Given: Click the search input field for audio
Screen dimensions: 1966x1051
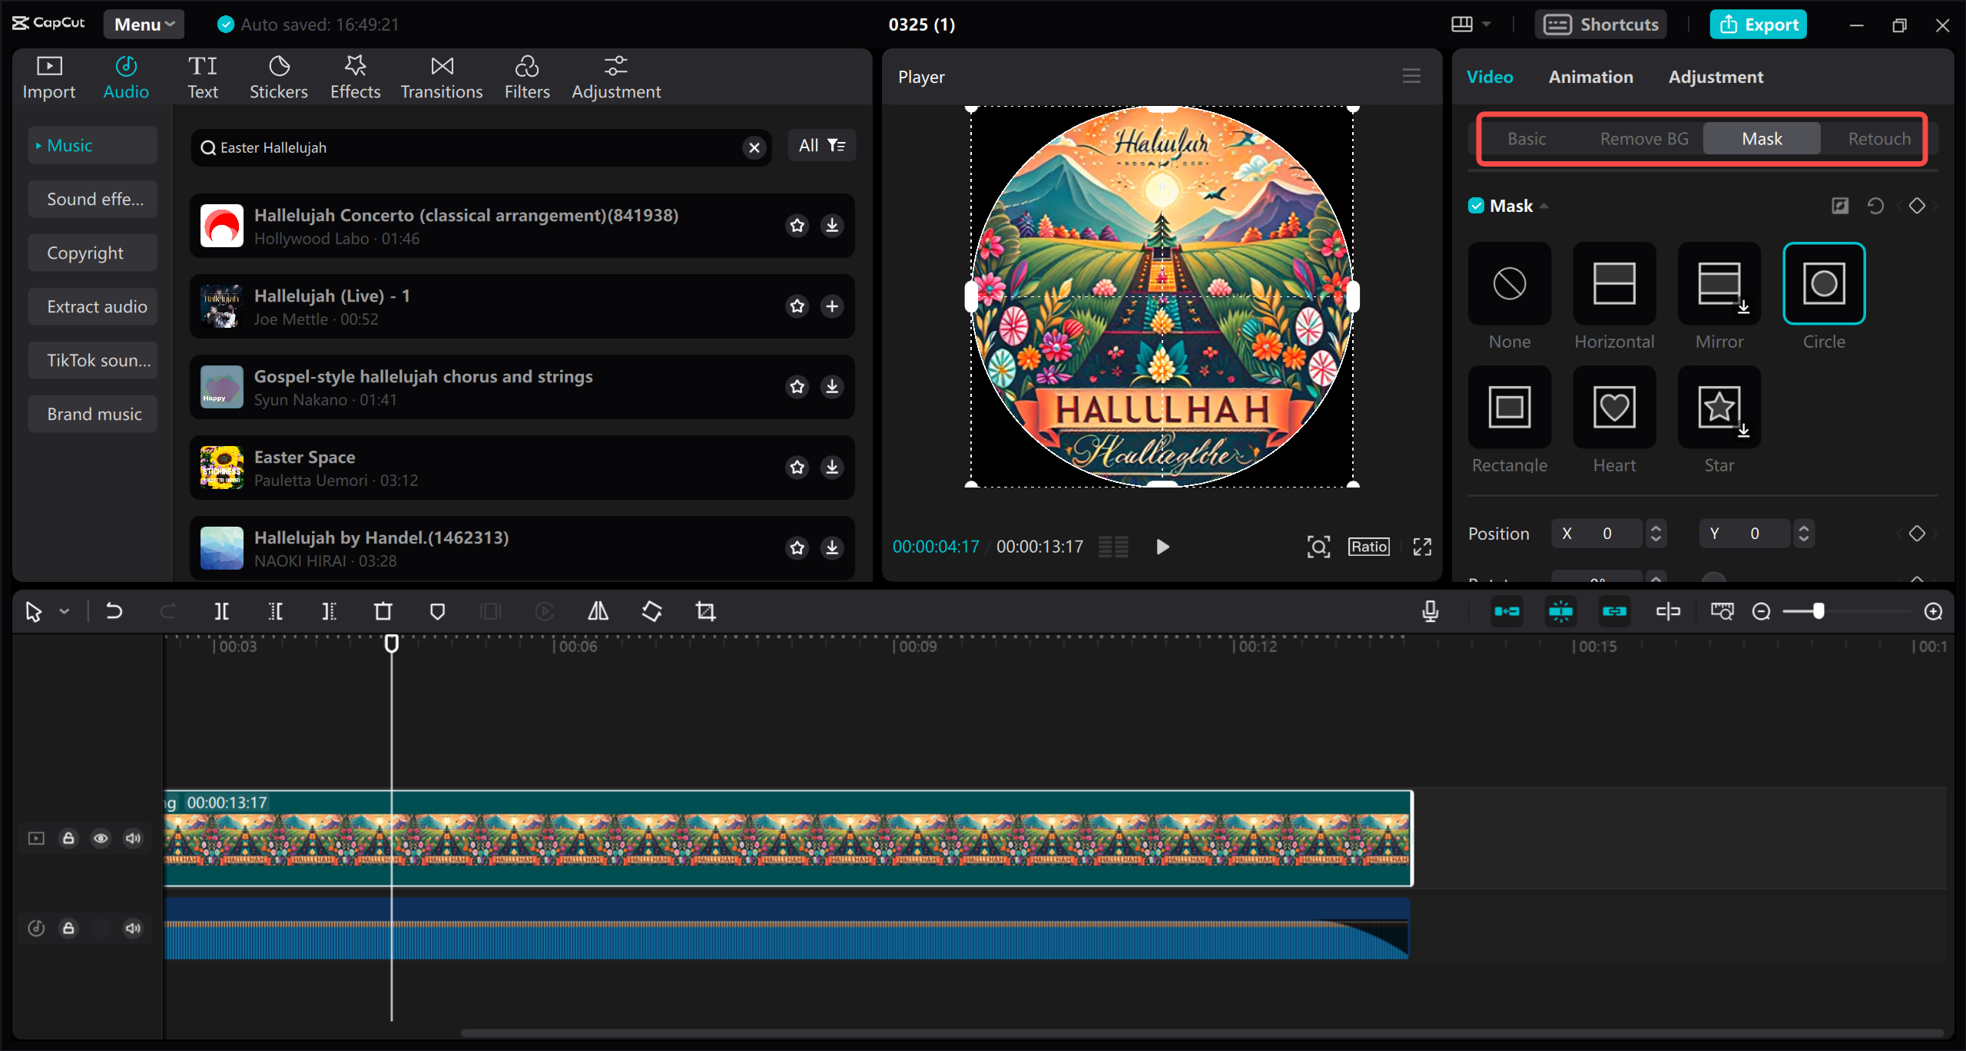Looking at the screenshot, I should tap(481, 147).
